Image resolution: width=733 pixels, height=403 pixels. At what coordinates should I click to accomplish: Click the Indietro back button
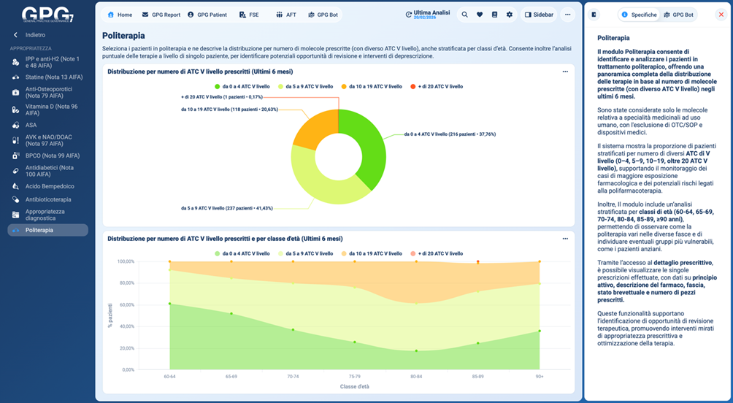pyautogui.click(x=29, y=35)
